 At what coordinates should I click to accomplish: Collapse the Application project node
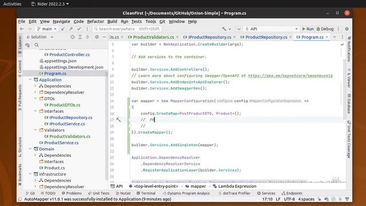(x=30, y=80)
